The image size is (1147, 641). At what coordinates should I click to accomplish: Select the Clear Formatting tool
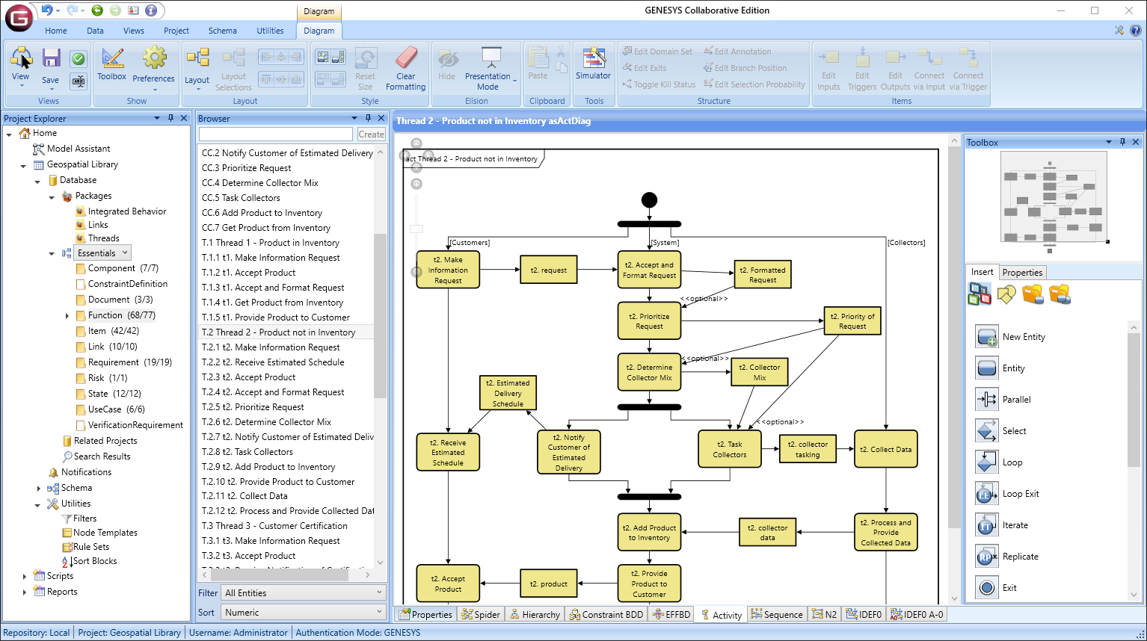tap(405, 67)
